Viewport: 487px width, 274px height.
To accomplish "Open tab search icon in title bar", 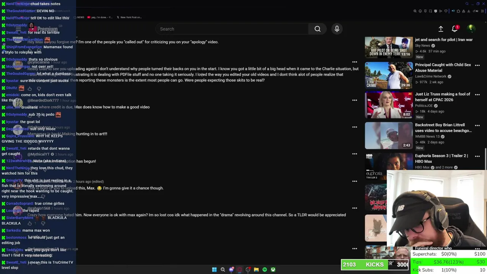I will click(467, 4).
